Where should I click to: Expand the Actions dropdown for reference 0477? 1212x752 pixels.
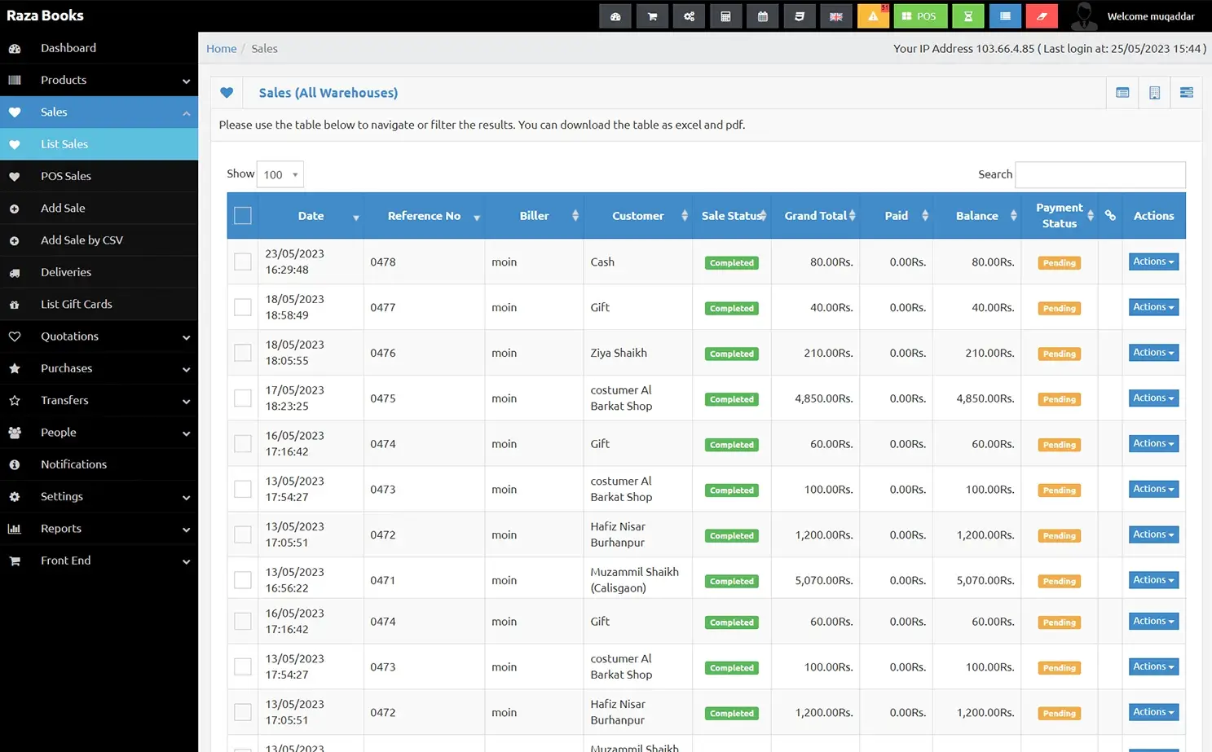(x=1153, y=306)
